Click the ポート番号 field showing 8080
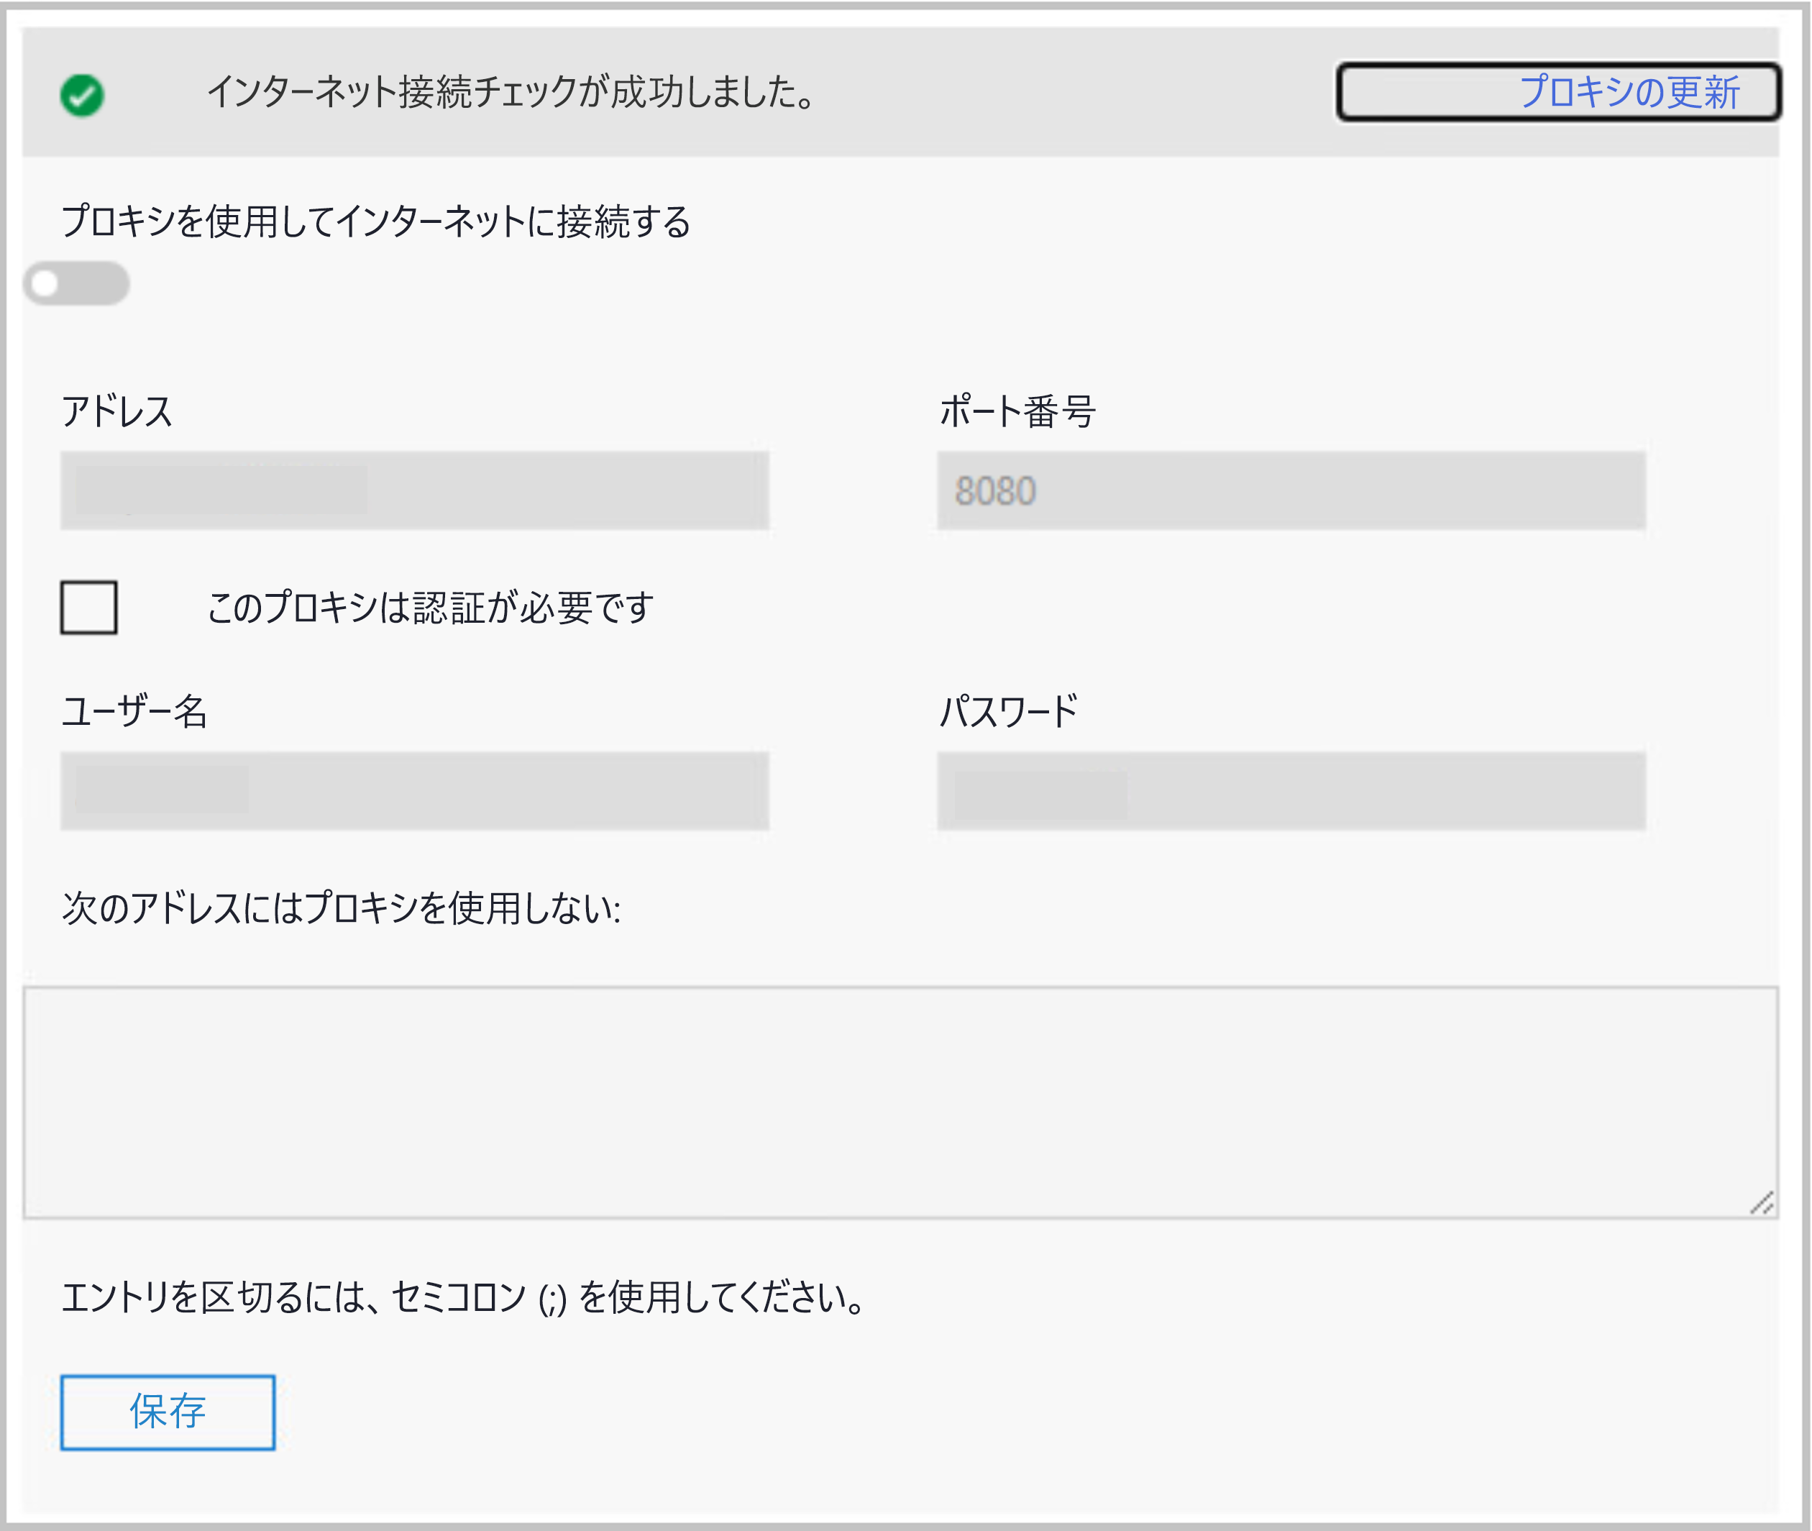 point(1291,490)
